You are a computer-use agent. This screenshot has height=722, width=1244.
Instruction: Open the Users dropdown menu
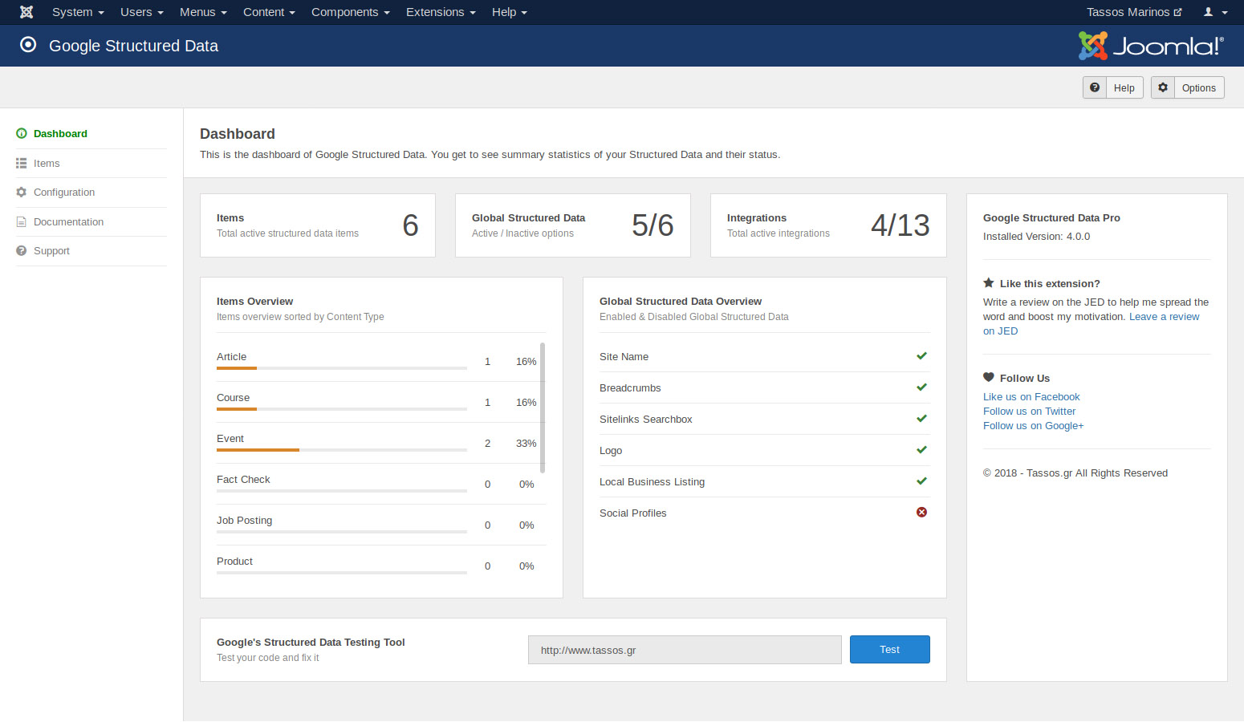pyautogui.click(x=142, y=12)
